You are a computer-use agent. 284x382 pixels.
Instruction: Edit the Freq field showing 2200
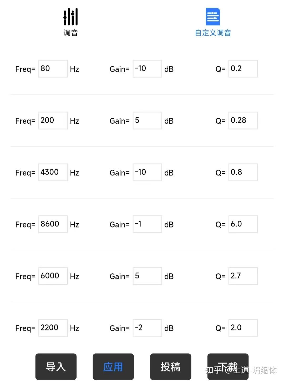pyautogui.click(x=53, y=328)
